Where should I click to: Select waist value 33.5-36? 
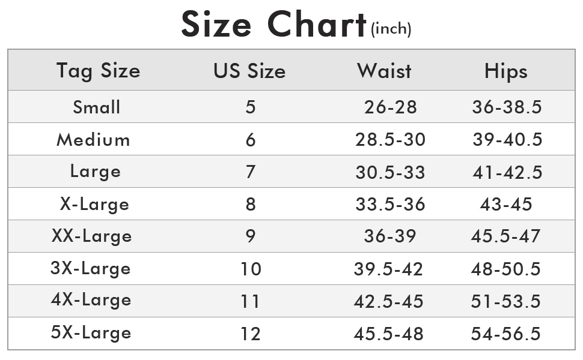coord(390,205)
